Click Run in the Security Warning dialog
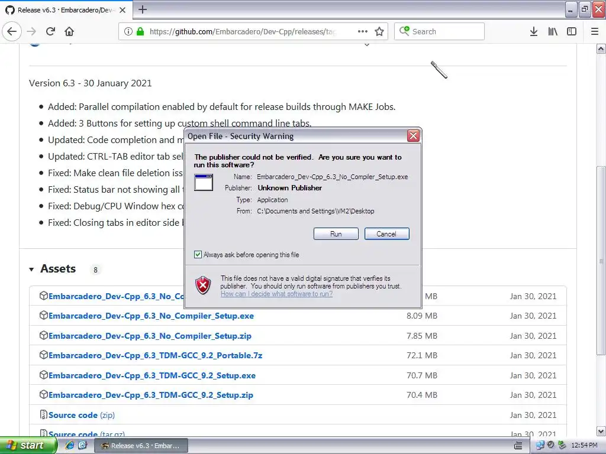Viewport: 606px width, 454px height. tap(336, 234)
